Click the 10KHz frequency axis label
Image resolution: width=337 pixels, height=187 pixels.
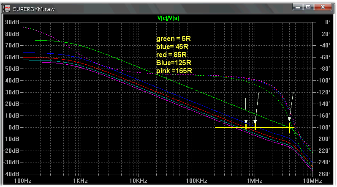point(138,181)
